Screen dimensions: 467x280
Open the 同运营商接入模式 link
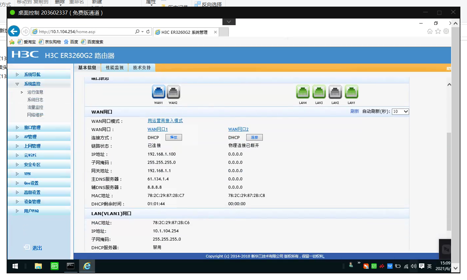[x=165, y=121]
